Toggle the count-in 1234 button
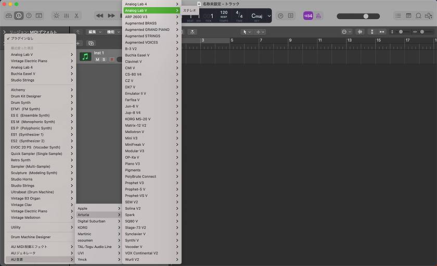Screen dimensions: 437x266 coord(308,16)
